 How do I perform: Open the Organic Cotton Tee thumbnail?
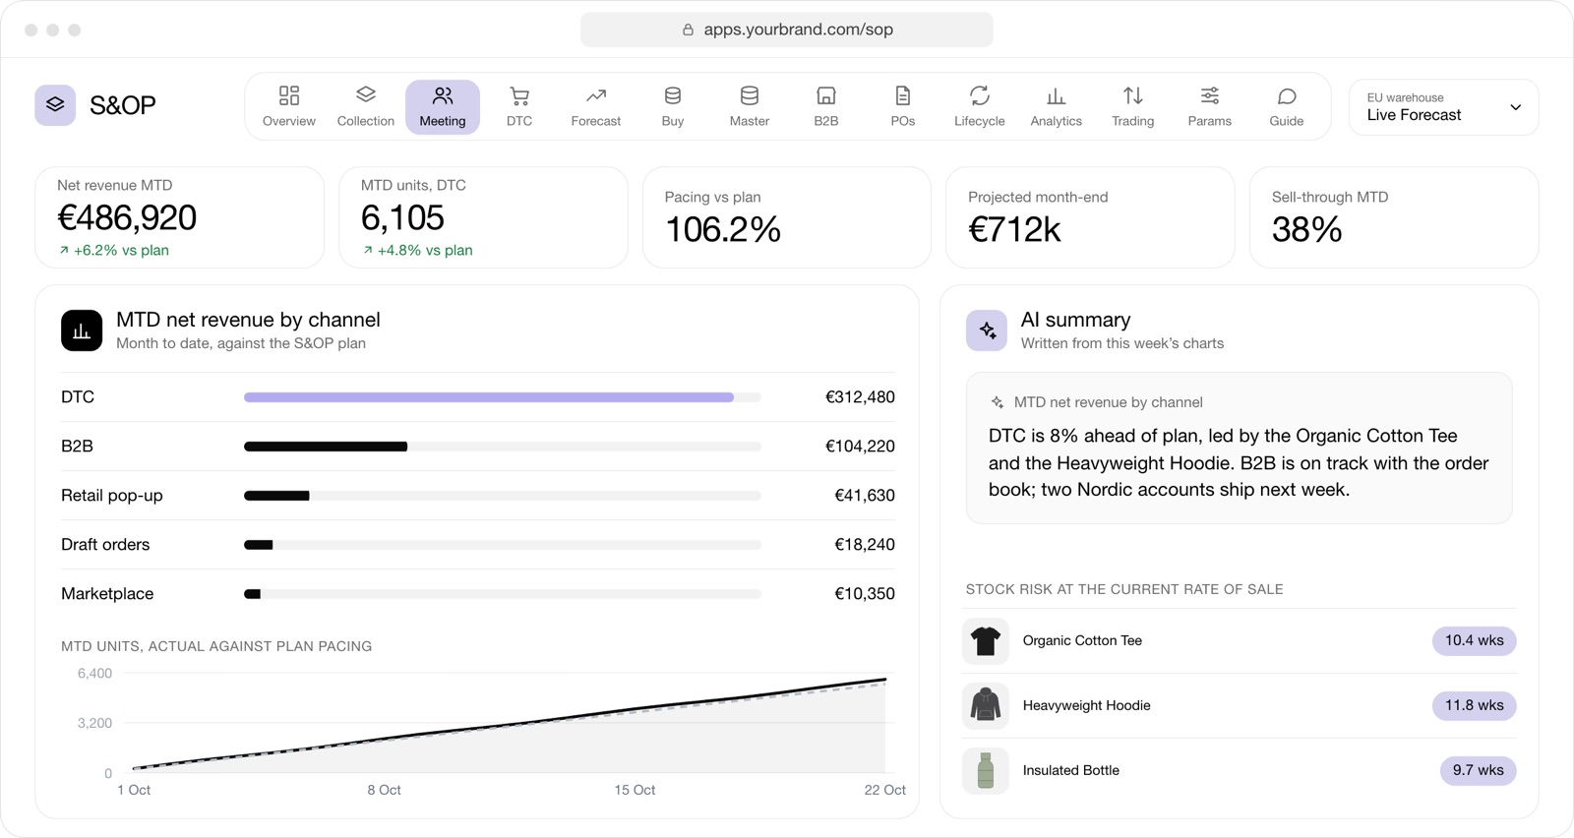986,641
